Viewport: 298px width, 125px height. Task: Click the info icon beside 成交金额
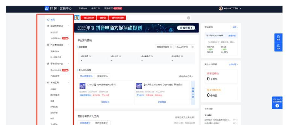[90, 56]
